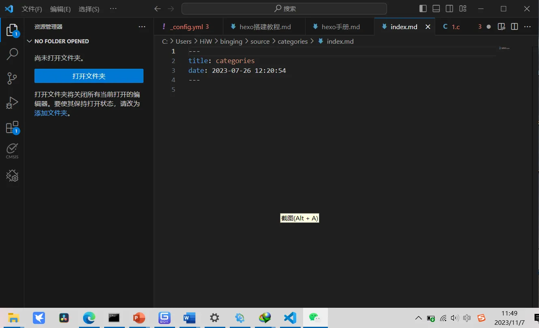Open the Extensions view
The width and height of the screenshot is (539, 328).
pos(12,127)
